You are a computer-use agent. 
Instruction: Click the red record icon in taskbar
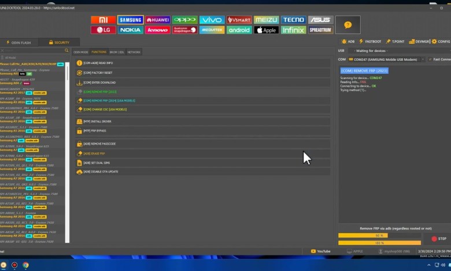[14, 265]
